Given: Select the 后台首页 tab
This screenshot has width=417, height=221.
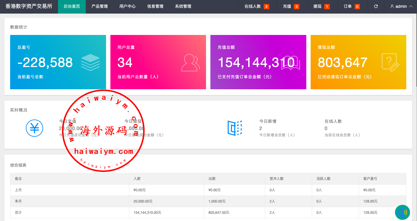Looking at the screenshot, I should point(72,6).
